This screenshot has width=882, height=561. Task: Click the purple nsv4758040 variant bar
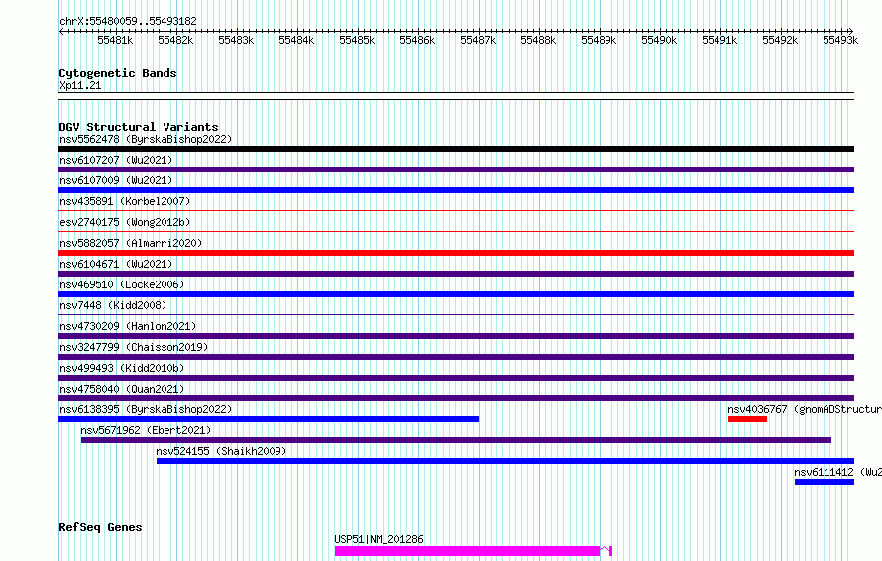[x=456, y=398]
